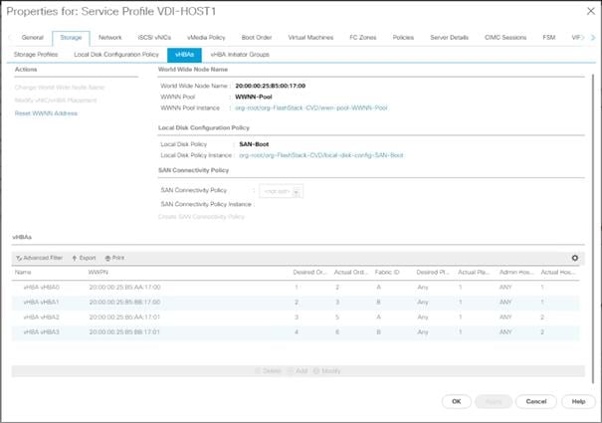Open Local Disk Configuration Policy sub-tab

[x=116, y=55]
